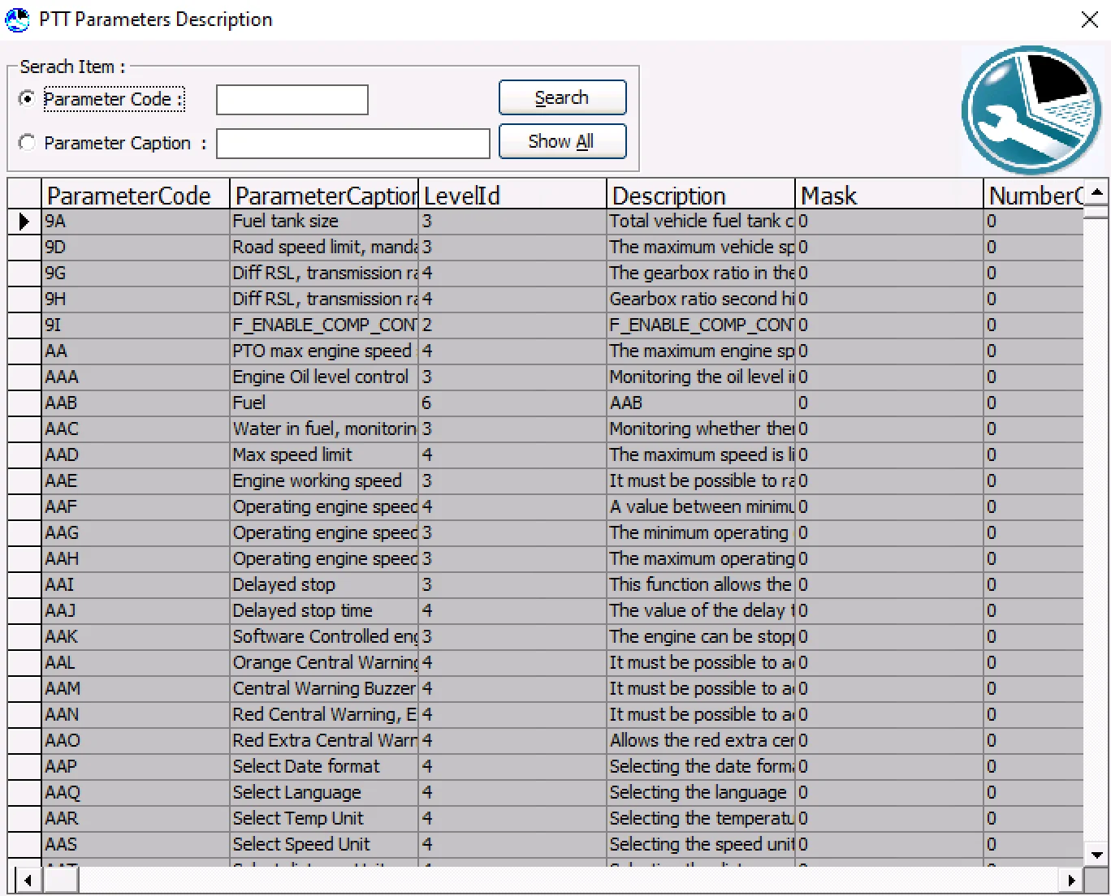Image resolution: width=1111 pixels, height=896 pixels.
Task: Click the row selector arrow beside 9A
Action: coord(23,221)
